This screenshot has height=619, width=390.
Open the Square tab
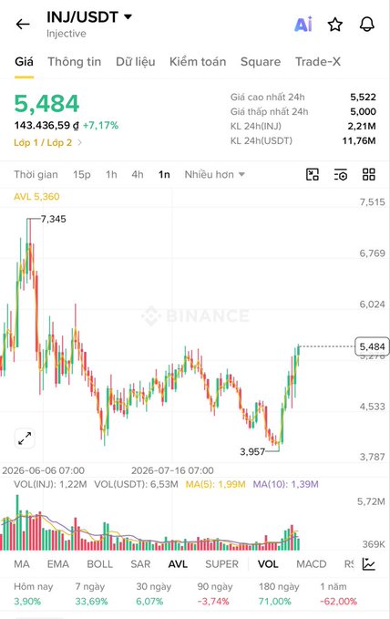(x=261, y=62)
